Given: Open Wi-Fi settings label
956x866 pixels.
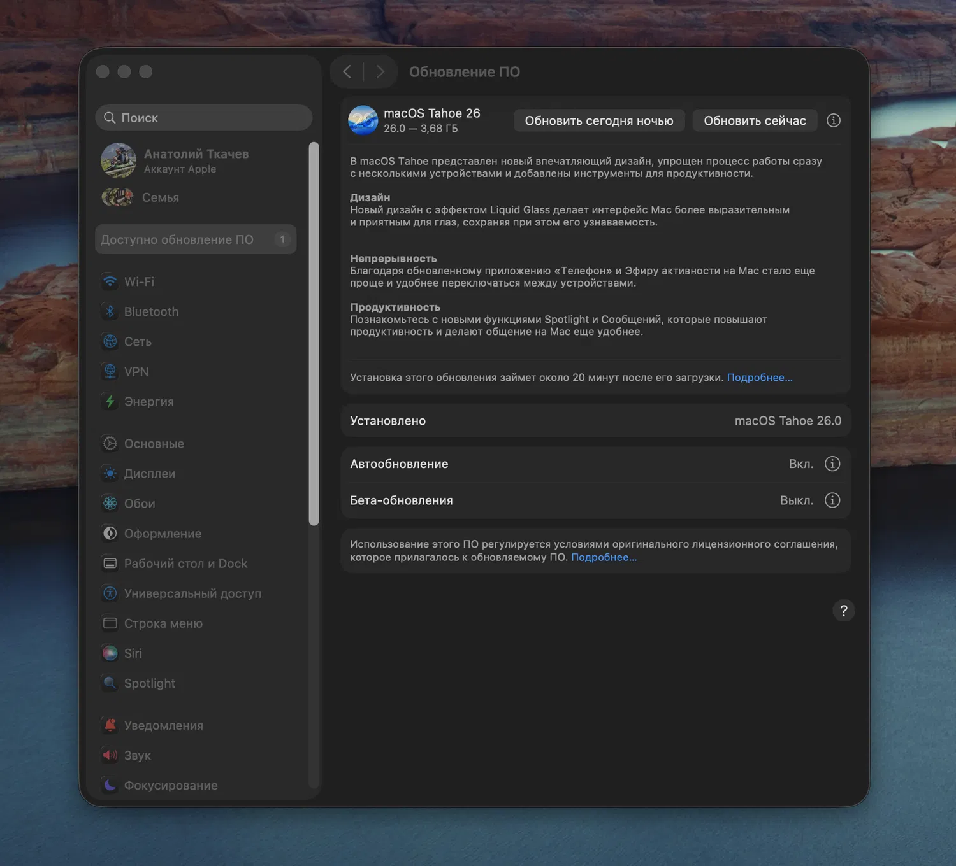Looking at the screenshot, I should pos(139,281).
